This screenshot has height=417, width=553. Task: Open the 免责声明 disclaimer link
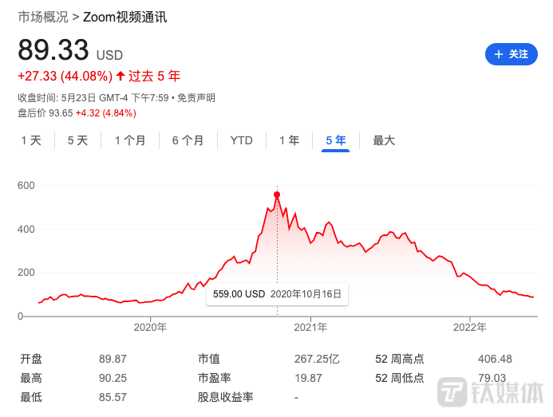(196, 98)
